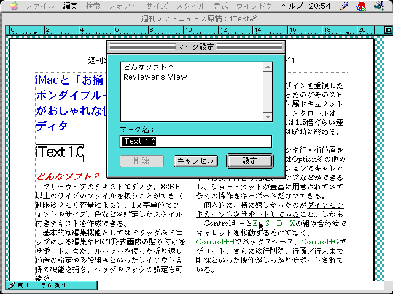Click the disabled 削除 button
The image size is (393, 294).
(142, 161)
